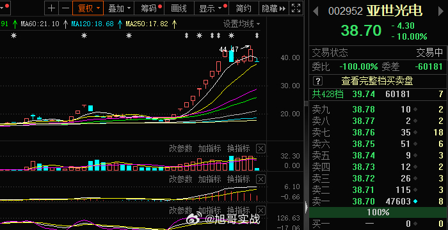Open the 复权 dropdown
The image size is (448, 230).
(x=88, y=8)
